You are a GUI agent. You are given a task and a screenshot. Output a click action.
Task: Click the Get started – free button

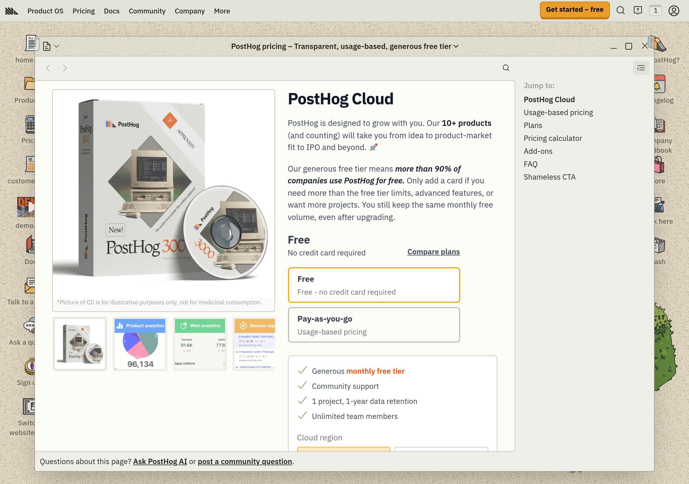coord(574,10)
